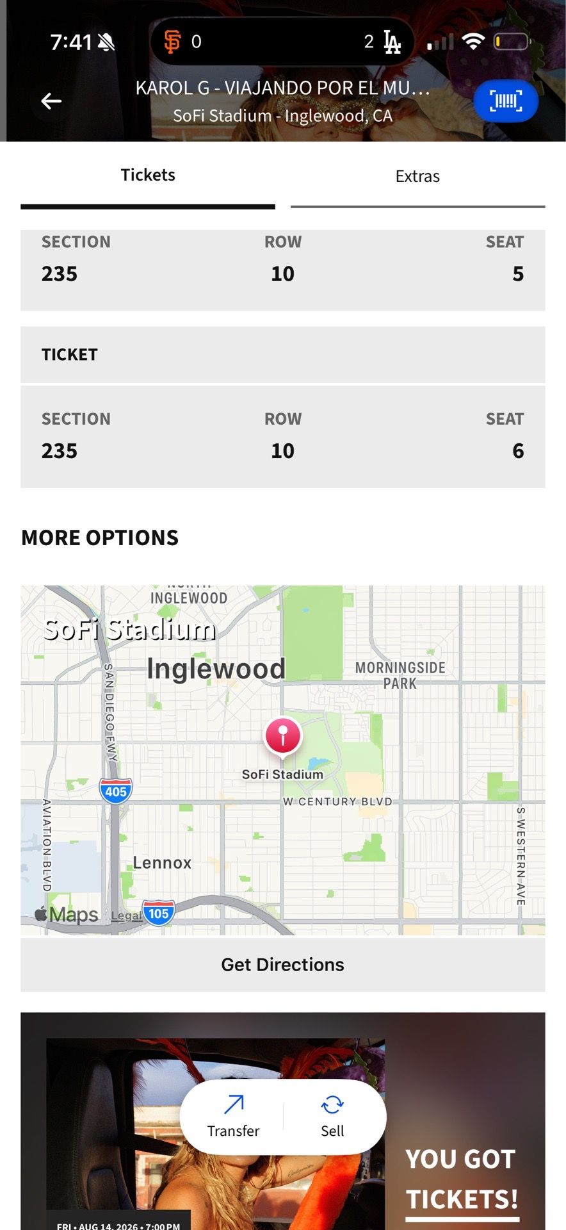Image resolution: width=566 pixels, height=1230 pixels.
Task: Open the Legal link on map
Action: point(126,915)
